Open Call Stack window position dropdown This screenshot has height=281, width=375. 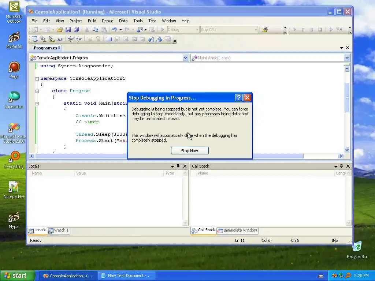[336, 166]
